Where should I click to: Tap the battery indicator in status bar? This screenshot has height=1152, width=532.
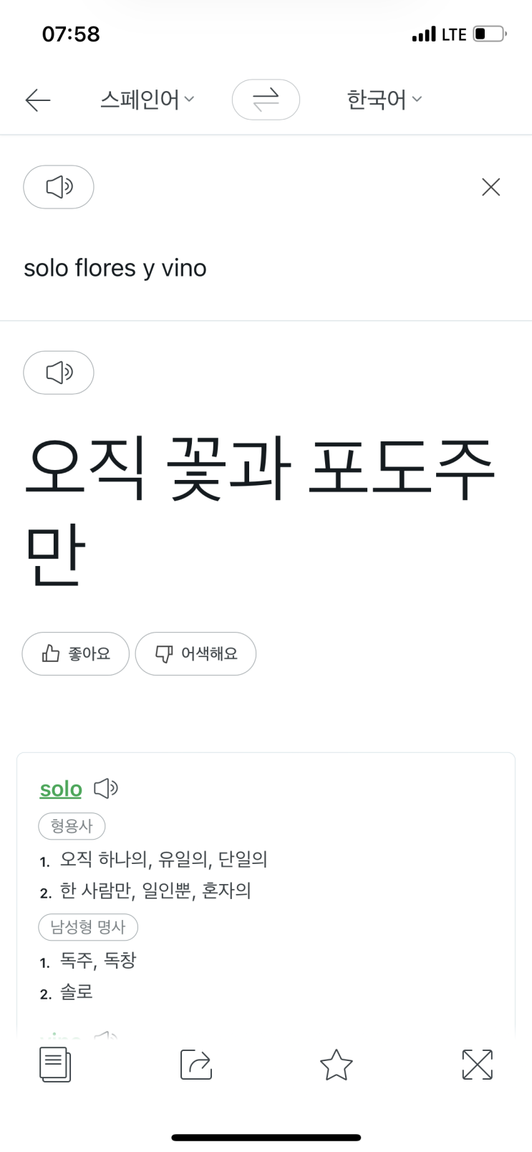pyautogui.click(x=490, y=34)
